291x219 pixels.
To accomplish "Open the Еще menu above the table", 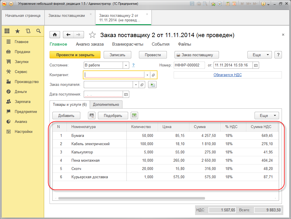I will (x=267, y=115).
